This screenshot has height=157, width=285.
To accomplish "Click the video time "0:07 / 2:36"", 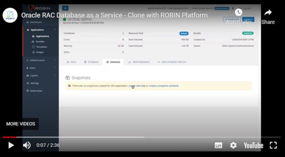I will (48, 145).
